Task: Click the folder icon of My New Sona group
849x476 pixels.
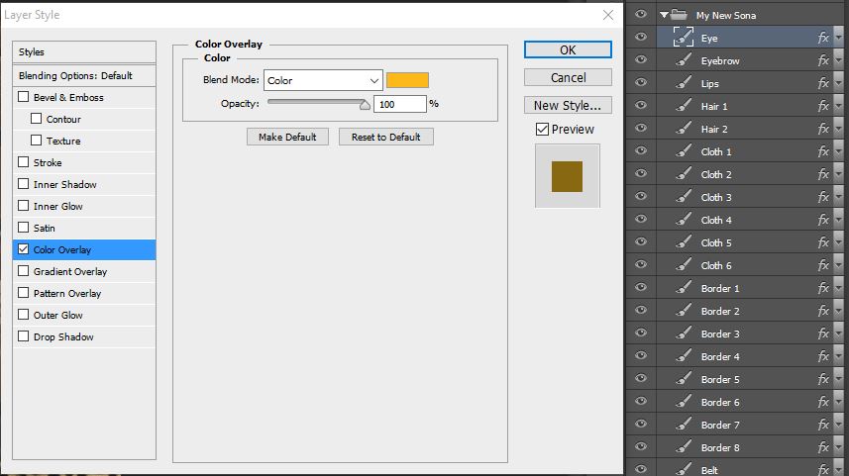Action: [681, 15]
